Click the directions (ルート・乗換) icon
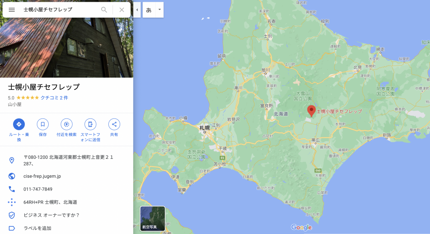This screenshot has height=234, width=430. (x=19, y=124)
